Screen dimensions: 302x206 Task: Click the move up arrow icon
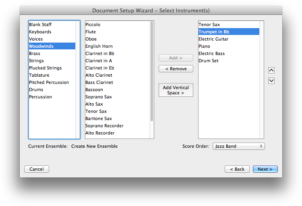click(x=271, y=70)
